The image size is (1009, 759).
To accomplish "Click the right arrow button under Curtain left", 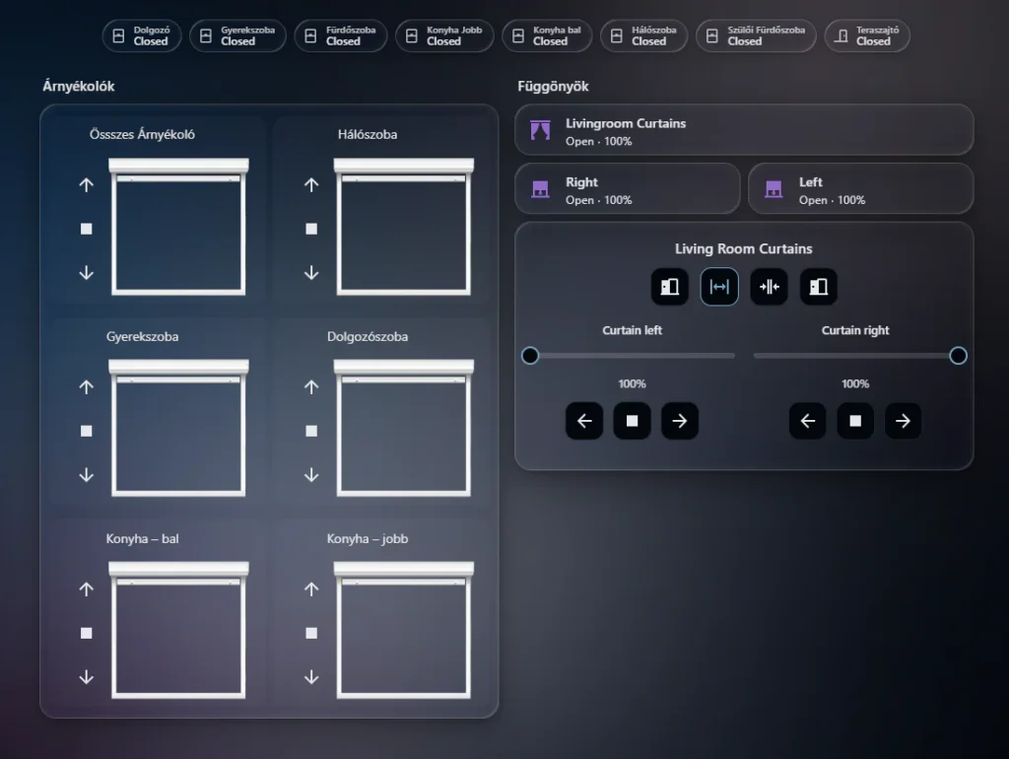I will [x=680, y=421].
